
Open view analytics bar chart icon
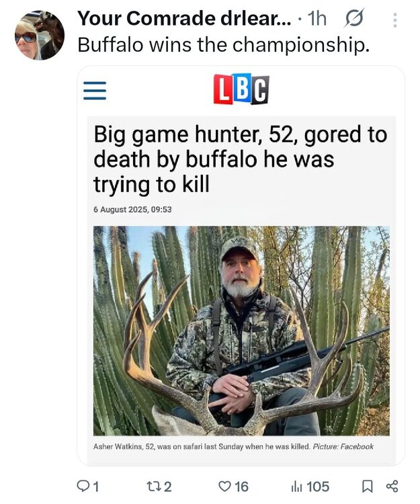click(x=298, y=486)
